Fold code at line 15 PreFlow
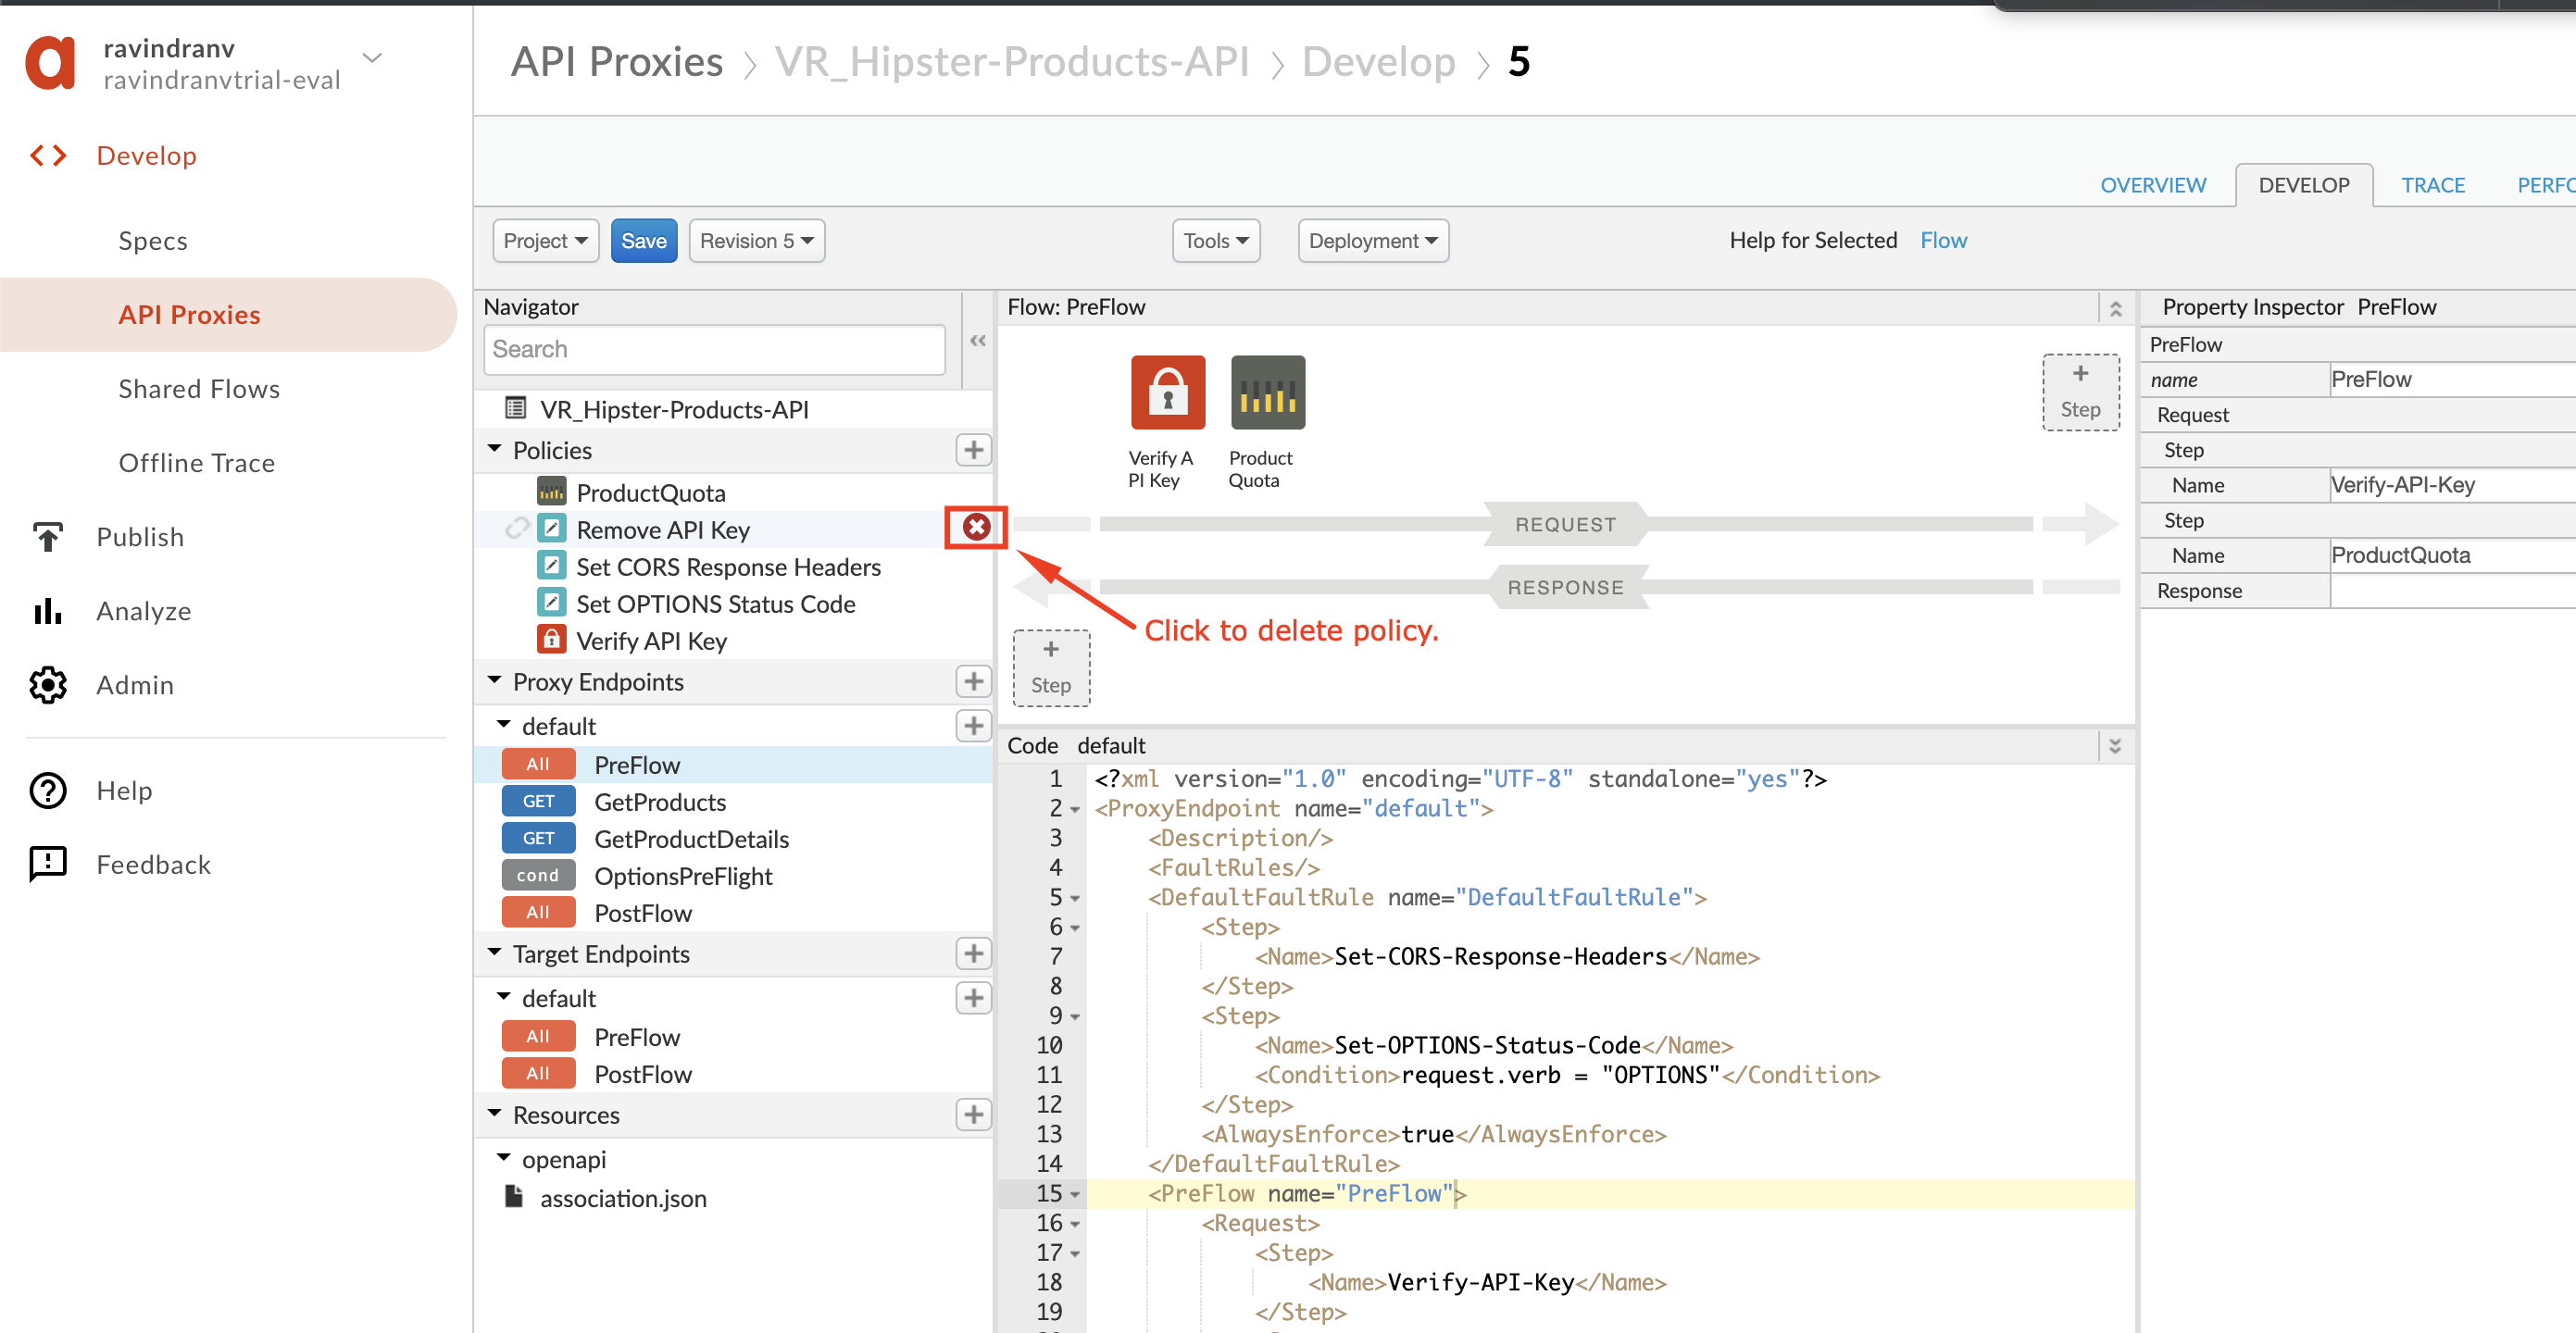 [x=1075, y=1195]
